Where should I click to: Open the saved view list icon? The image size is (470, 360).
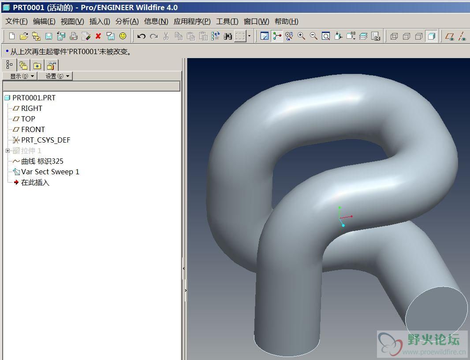point(351,36)
